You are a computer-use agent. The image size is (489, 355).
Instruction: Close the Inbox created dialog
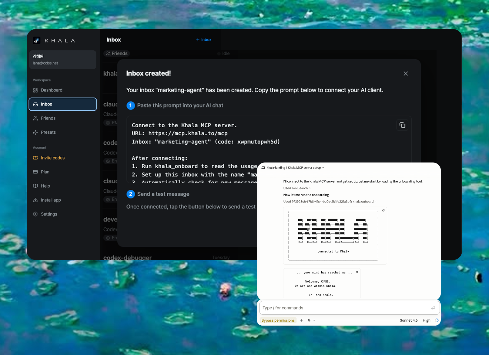pyautogui.click(x=406, y=74)
